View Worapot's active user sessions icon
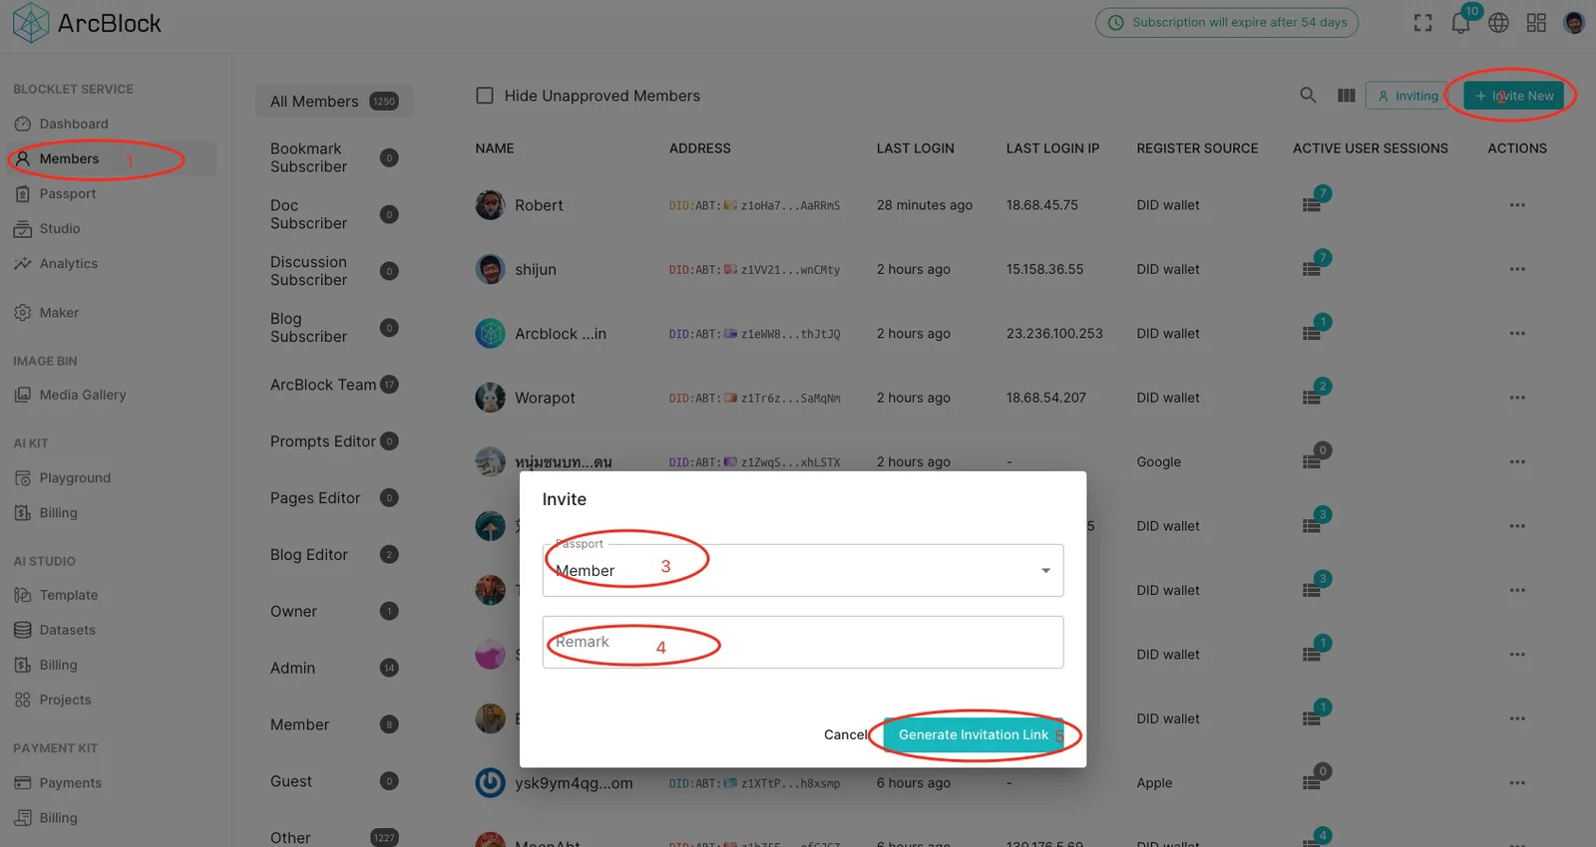1596x847 pixels. point(1312,398)
